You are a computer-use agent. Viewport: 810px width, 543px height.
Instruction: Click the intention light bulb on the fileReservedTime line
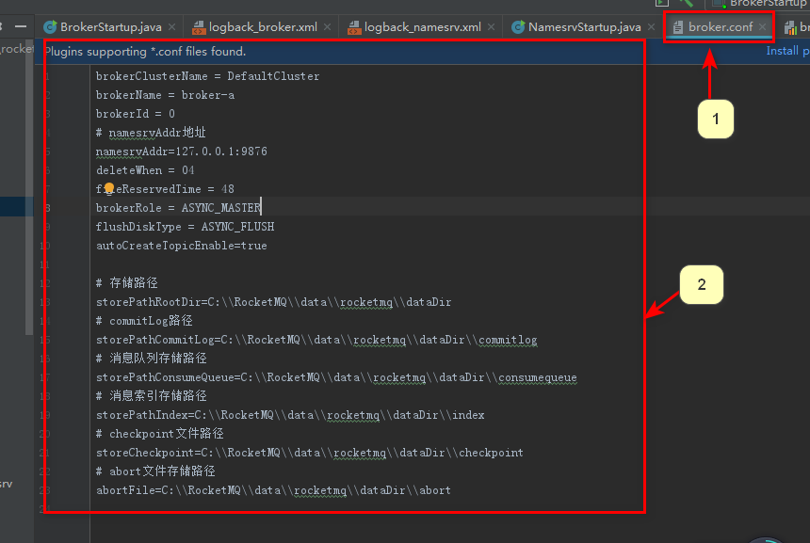click(x=109, y=187)
